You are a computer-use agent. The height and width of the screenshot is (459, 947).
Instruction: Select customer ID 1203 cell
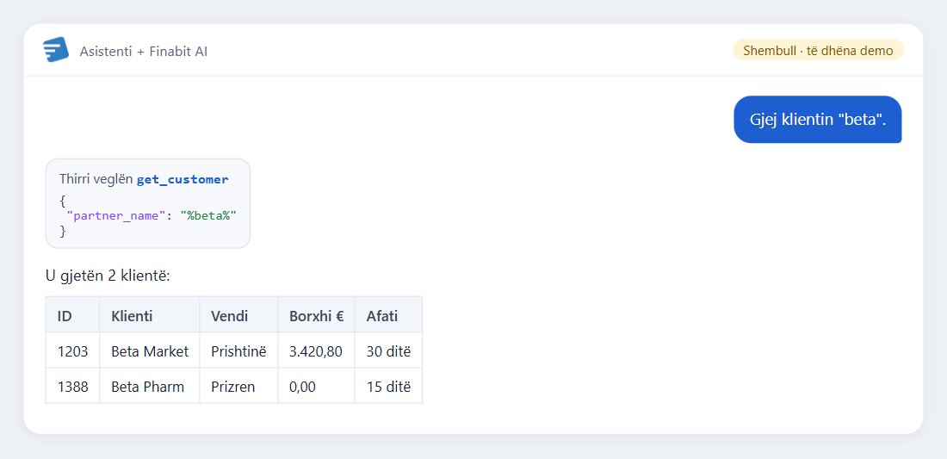click(x=72, y=350)
